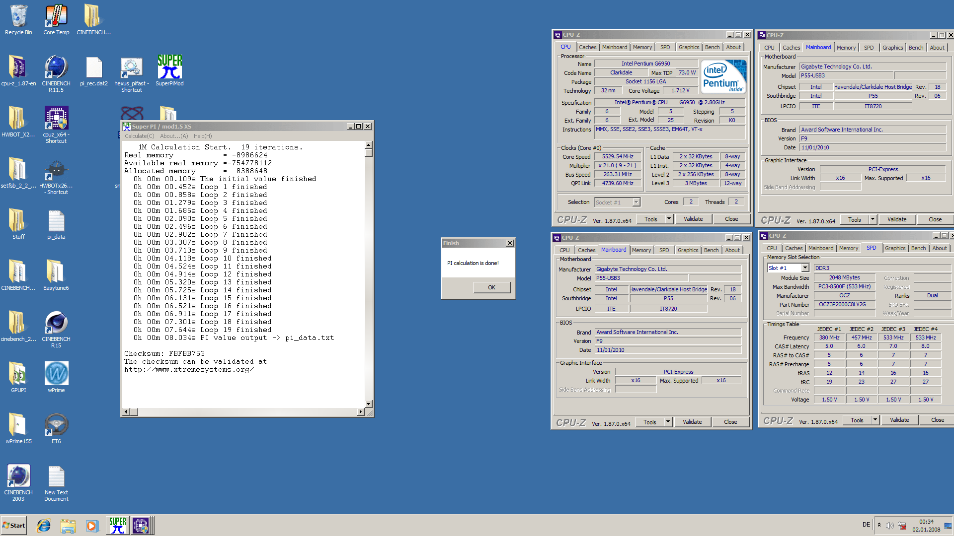This screenshot has width=954, height=536.
Task: Open the GPUPI desktop icon
Action: coord(18,374)
